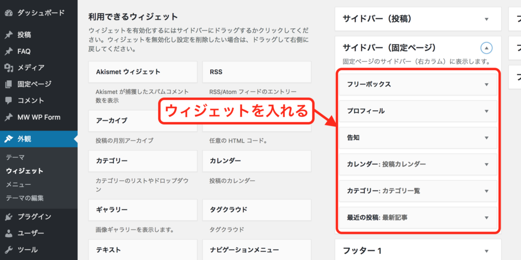Expand the フッター1 widget area

point(486,251)
